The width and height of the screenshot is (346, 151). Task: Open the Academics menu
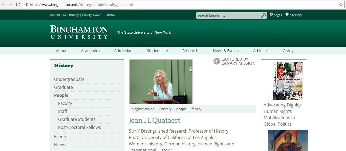point(90,51)
